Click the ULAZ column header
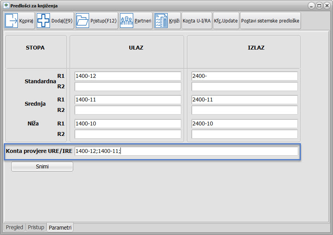The width and height of the screenshot is (333, 235). pos(136,48)
